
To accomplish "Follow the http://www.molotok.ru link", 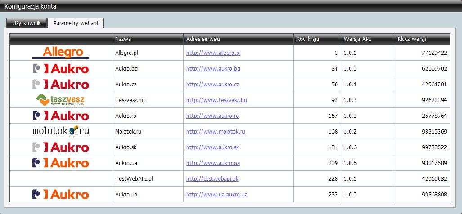I will click(x=215, y=132).
